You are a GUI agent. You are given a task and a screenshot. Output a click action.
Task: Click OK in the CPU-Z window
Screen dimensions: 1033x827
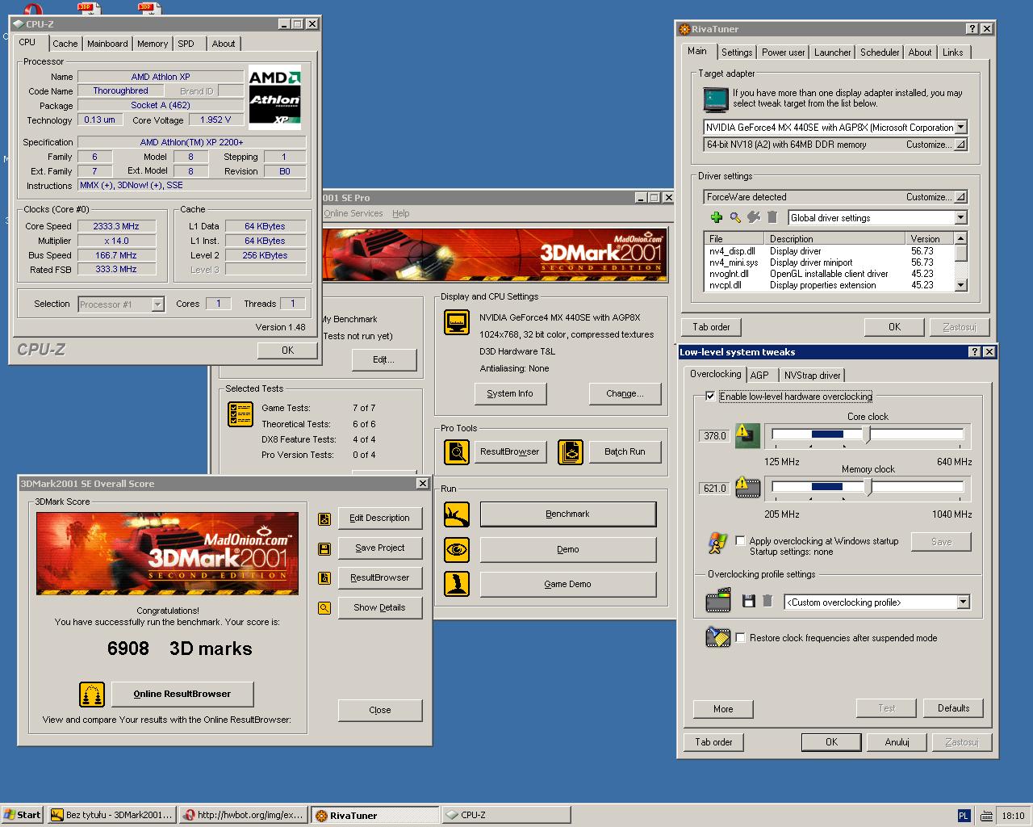288,351
